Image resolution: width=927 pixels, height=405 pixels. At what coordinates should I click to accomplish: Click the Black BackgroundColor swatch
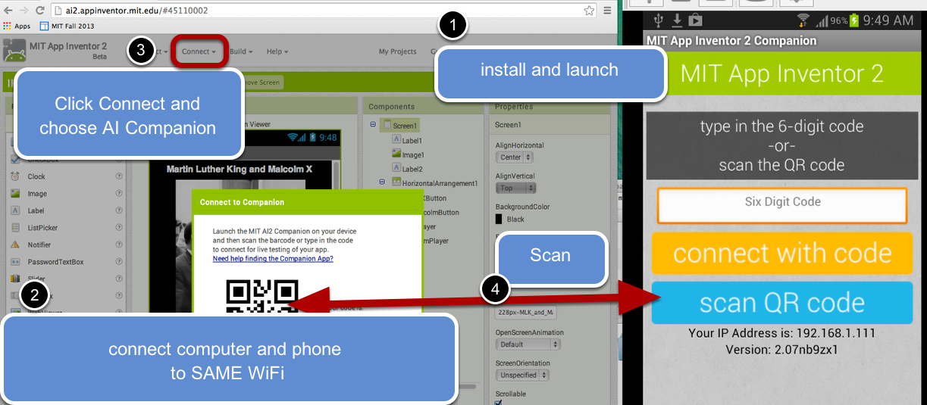click(x=500, y=219)
